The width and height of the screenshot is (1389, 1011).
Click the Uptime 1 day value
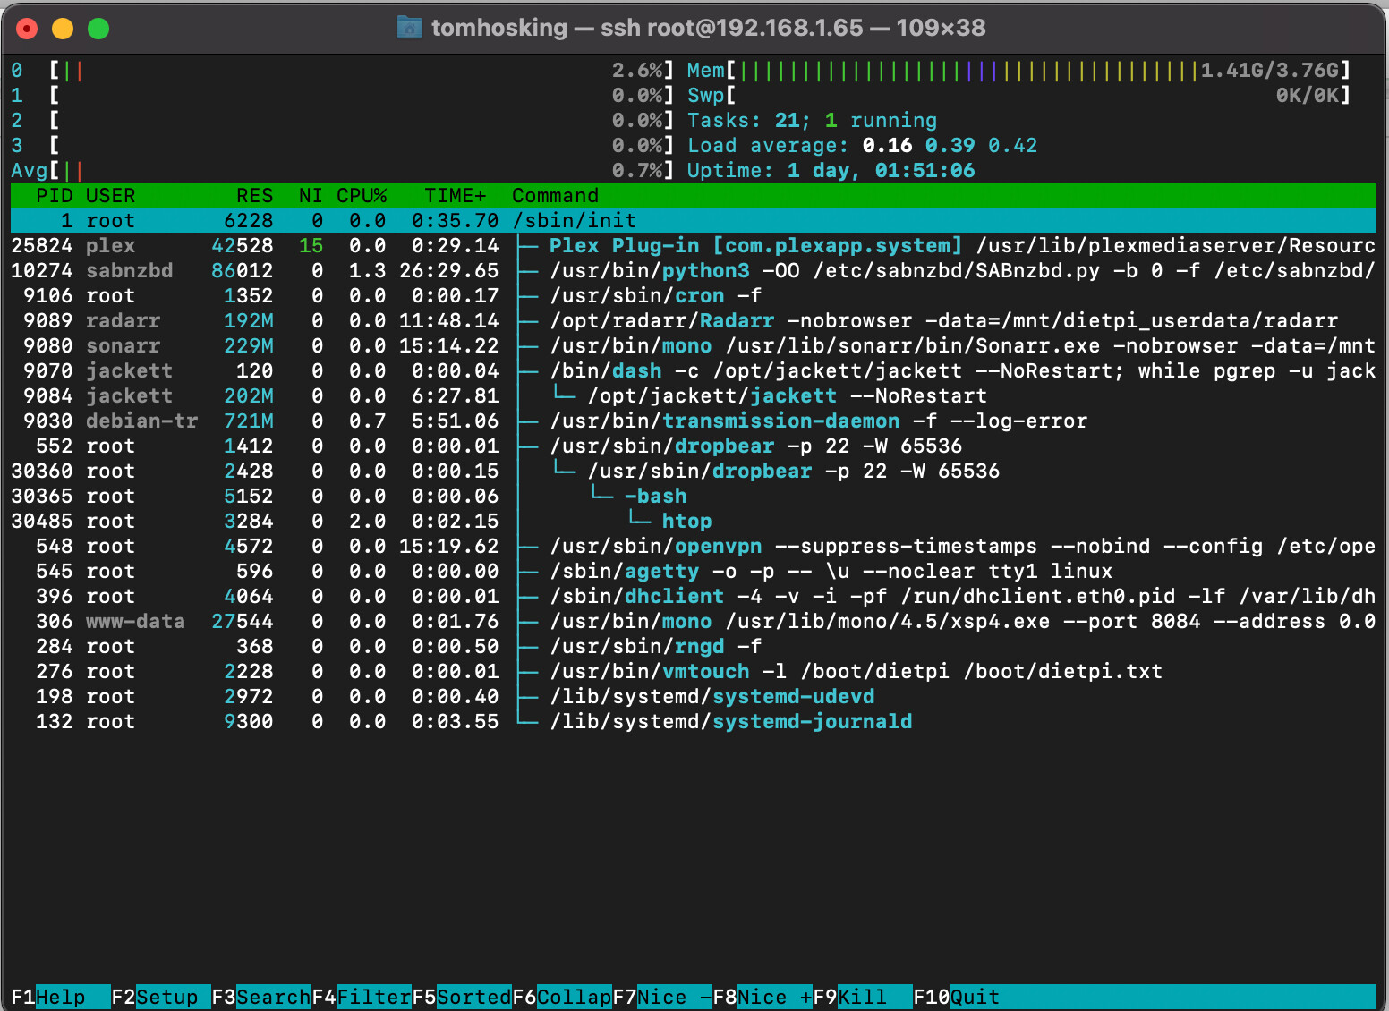pyautogui.click(x=881, y=170)
